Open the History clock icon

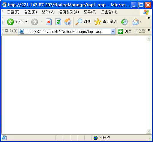(124, 22)
